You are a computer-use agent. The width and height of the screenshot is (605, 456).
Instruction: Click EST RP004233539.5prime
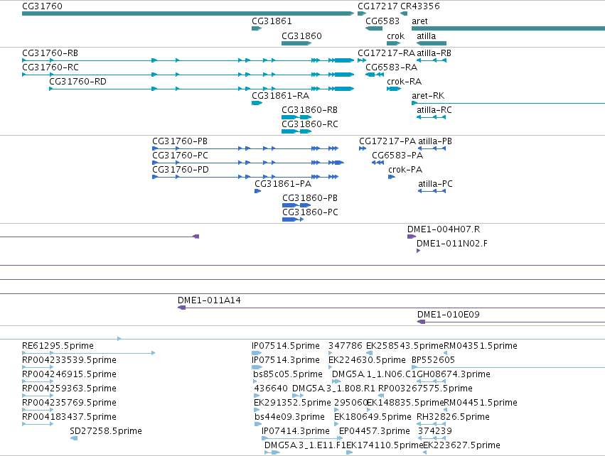click(38, 367)
